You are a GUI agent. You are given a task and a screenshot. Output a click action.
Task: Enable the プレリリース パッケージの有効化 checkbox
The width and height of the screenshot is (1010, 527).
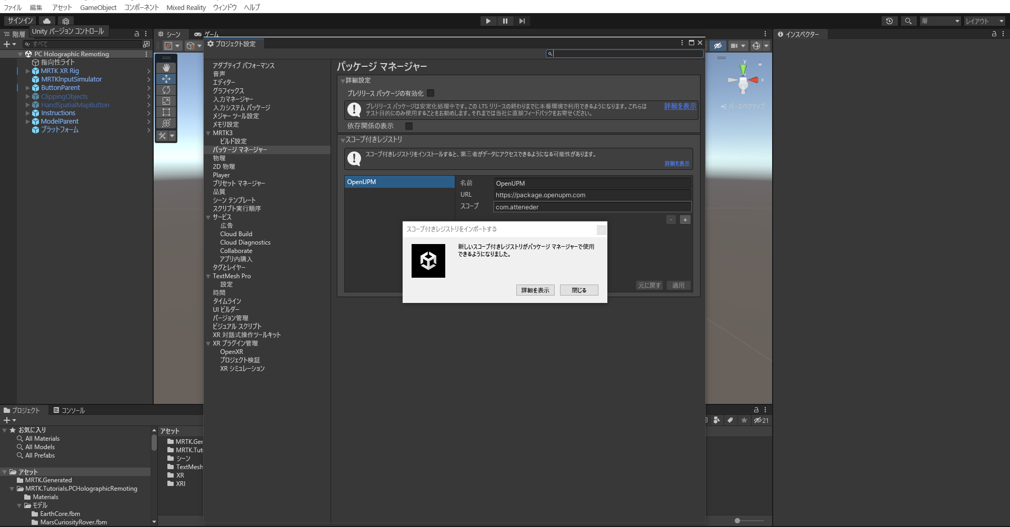point(431,93)
